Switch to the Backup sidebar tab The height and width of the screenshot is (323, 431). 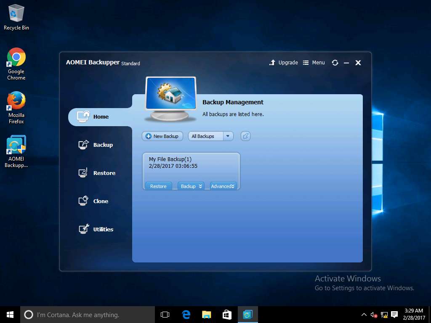point(96,145)
